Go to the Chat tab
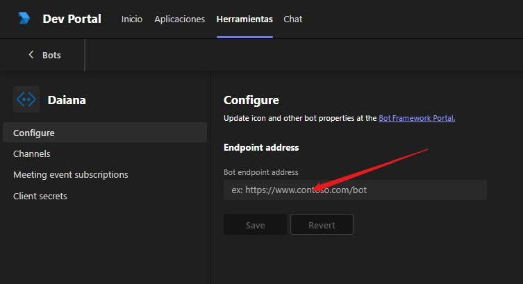The height and width of the screenshot is (284, 523). click(x=293, y=19)
